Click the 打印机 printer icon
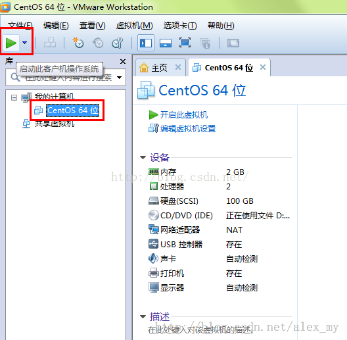This screenshot has height=340, width=347. [x=154, y=273]
